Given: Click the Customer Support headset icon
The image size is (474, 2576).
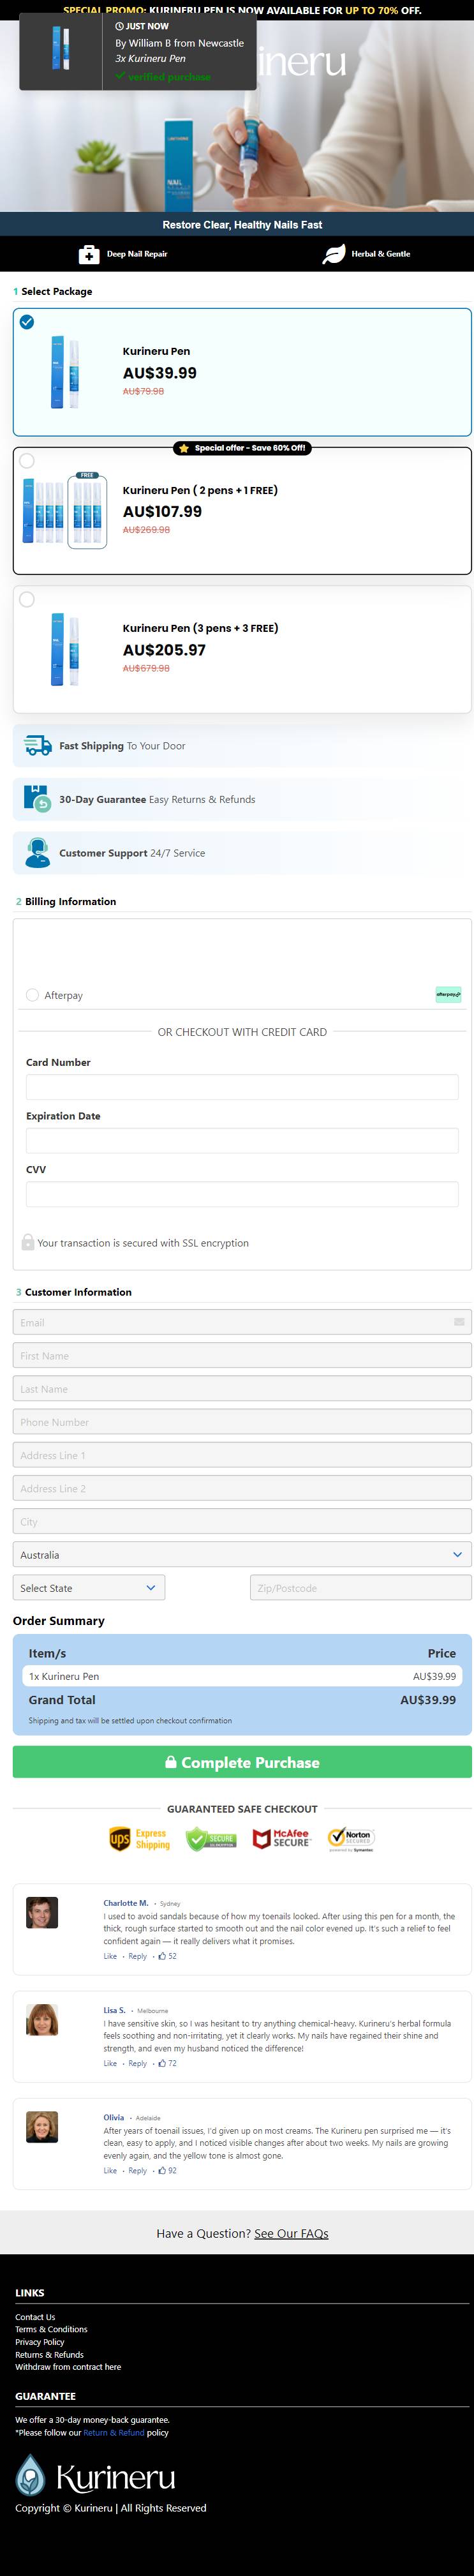Looking at the screenshot, I should [x=37, y=853].
